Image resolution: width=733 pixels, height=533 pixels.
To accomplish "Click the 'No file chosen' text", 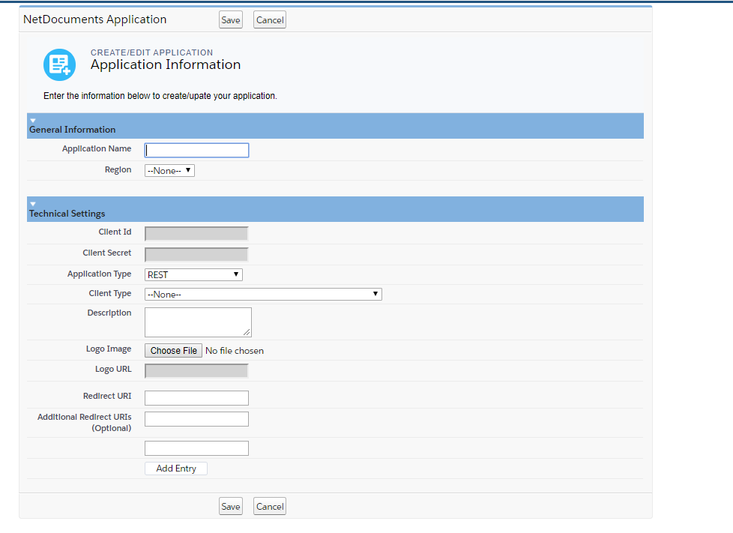I will point(235,351).
